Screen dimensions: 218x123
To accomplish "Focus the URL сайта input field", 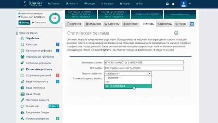I will pos(144,68).
